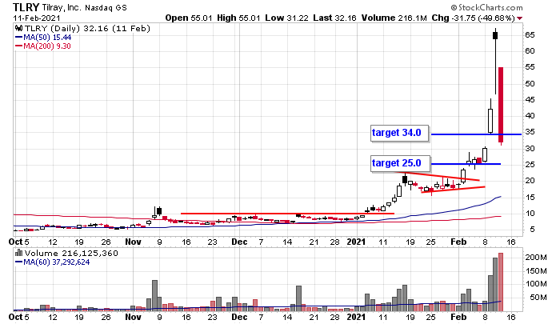Click the Feb label on volume panel axis
The width and height of the screenshot is (560, 324).
point(458,317)
